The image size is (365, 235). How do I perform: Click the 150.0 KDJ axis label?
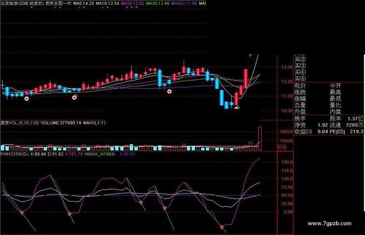coord(287,162)
